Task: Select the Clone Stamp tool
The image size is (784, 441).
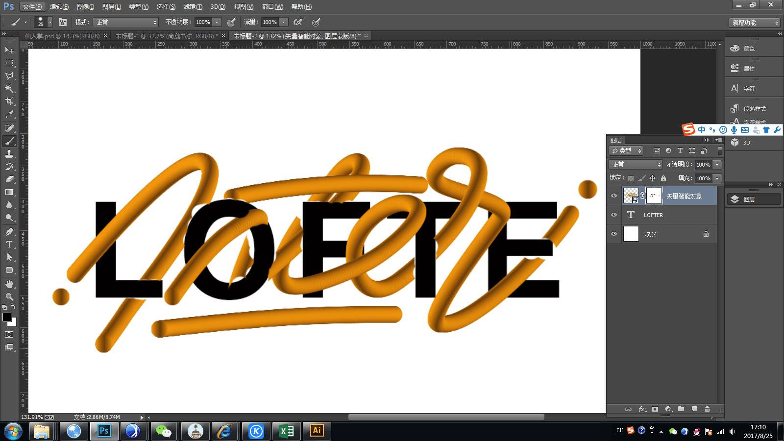Action: click(9, 154)
